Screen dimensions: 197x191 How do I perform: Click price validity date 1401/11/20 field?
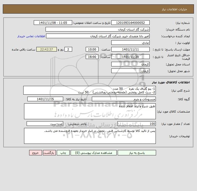[130, 57]
